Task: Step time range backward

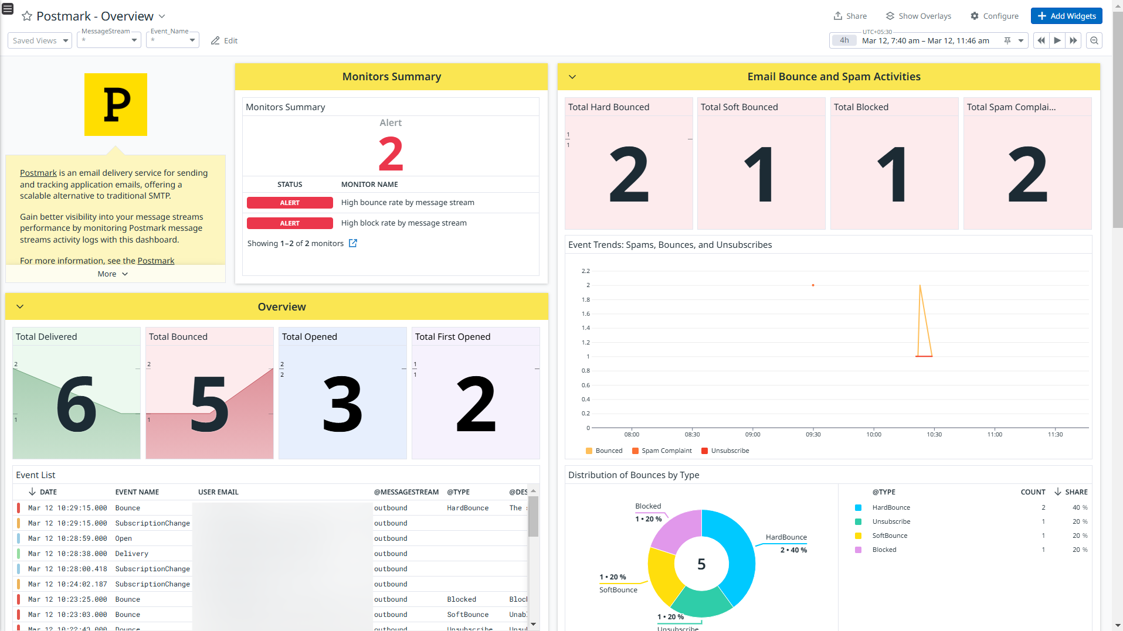Action: [x=1041, y=40]
